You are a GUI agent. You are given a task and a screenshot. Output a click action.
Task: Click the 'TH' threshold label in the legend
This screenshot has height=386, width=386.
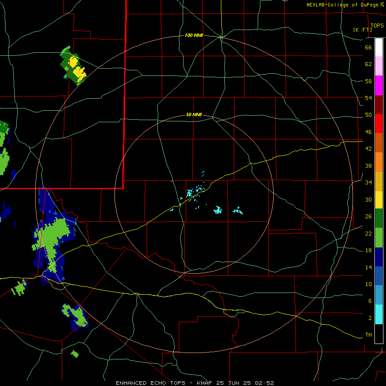coord(368,335)
